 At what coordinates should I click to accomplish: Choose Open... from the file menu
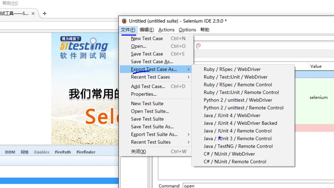(156, 46)
